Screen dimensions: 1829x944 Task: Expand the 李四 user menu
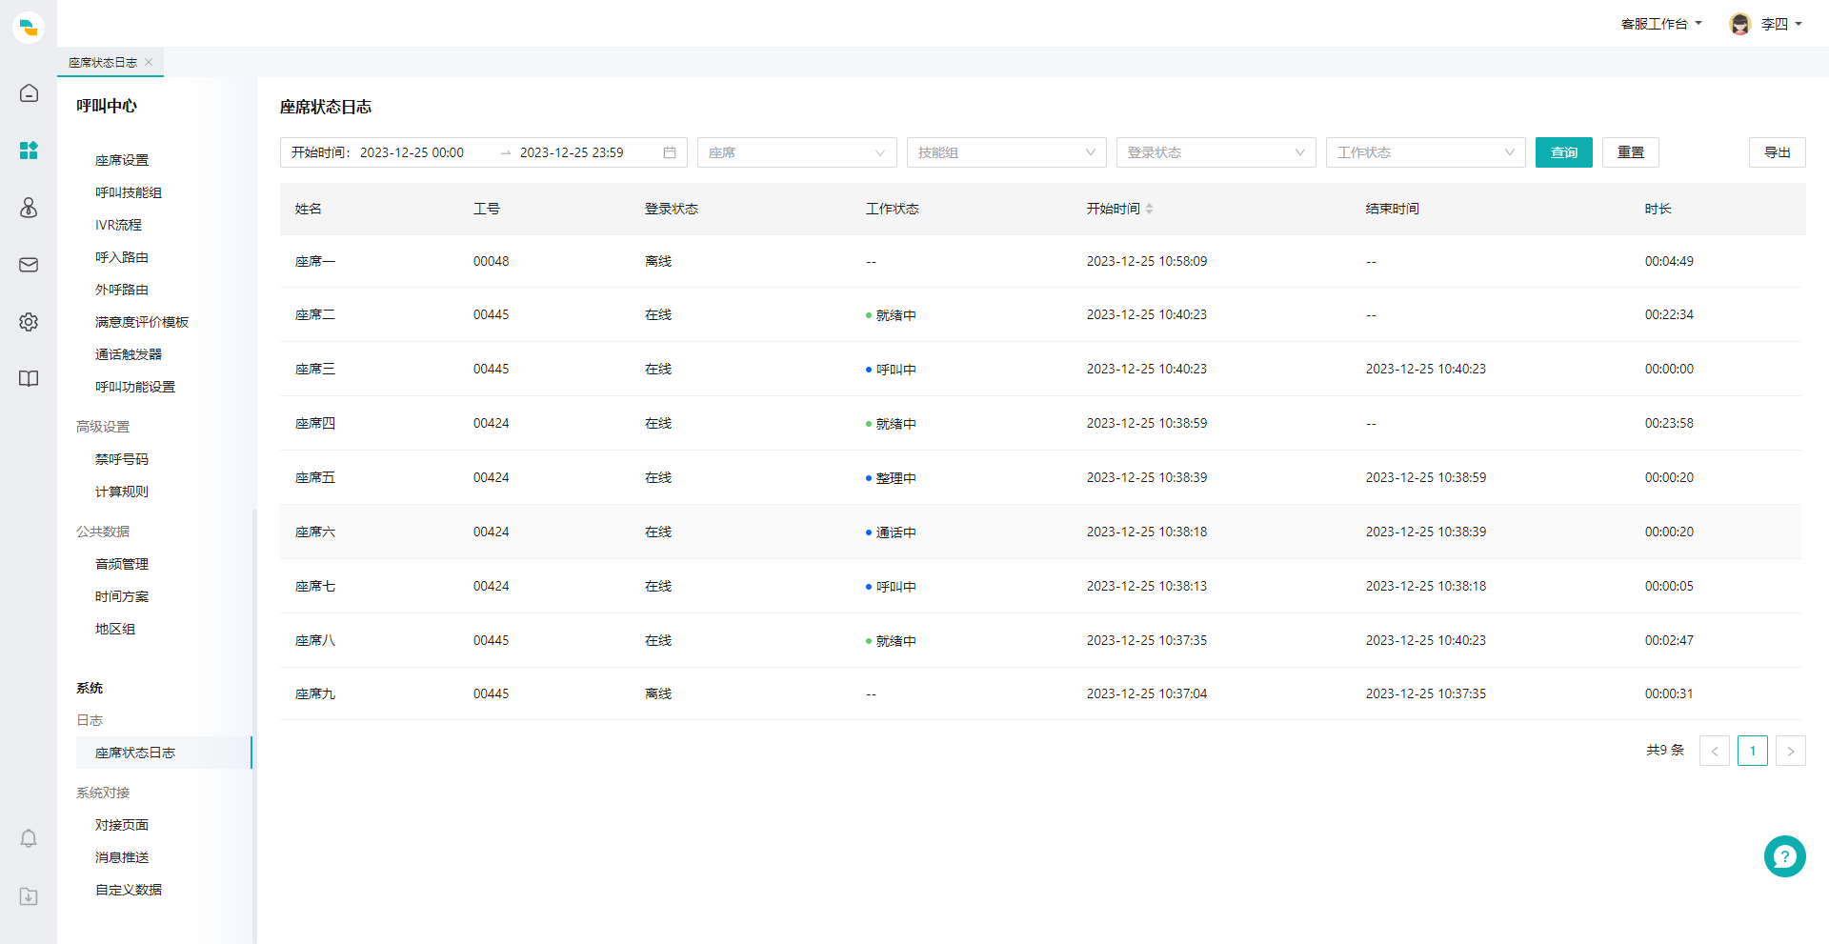coord(1781,24)
